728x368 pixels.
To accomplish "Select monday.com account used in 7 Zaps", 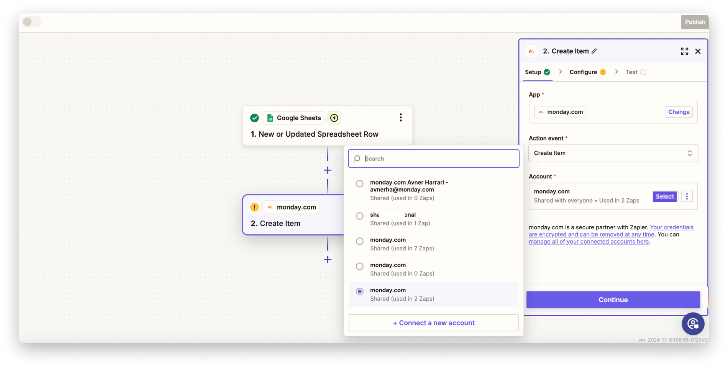I will (x=360, y=241).
